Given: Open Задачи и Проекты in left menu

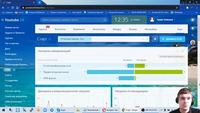Looking at the screenshot, I should [x=15, y=33].
